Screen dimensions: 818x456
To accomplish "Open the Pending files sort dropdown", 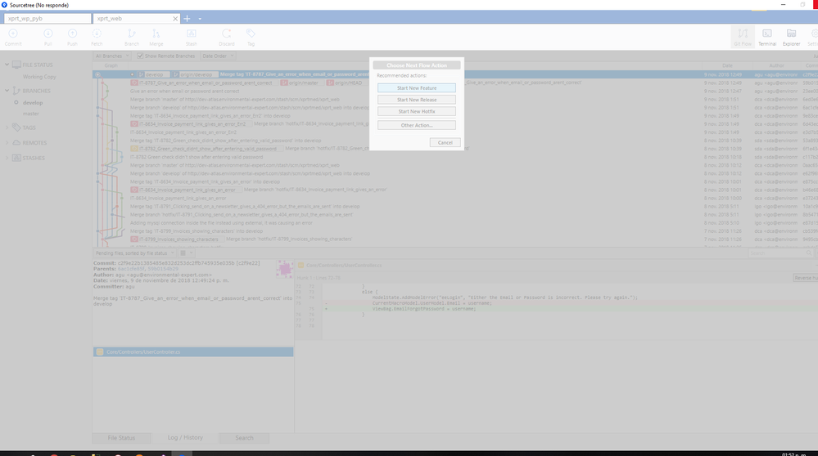I will (x=134, y=253).
